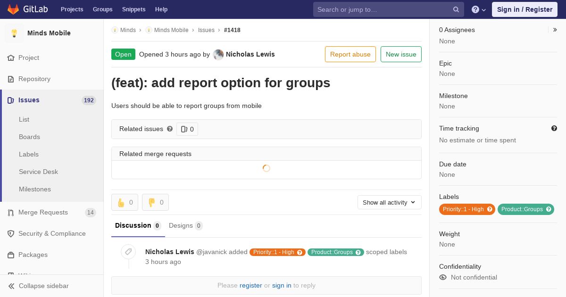Click the search magnifier icon
566x297 pixels.
456,9
